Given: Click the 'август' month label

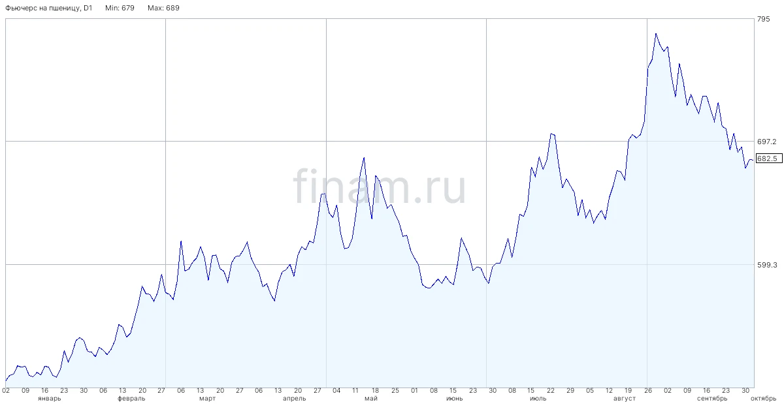Looking at the screenshot, I should [625, 398].
